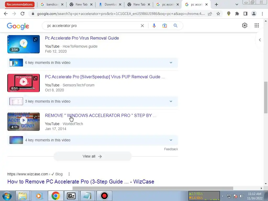Collapse the side panel chevron on the right
Viewport: 268px width, 201px height.
pyautogui.click(x=260, y=40)
